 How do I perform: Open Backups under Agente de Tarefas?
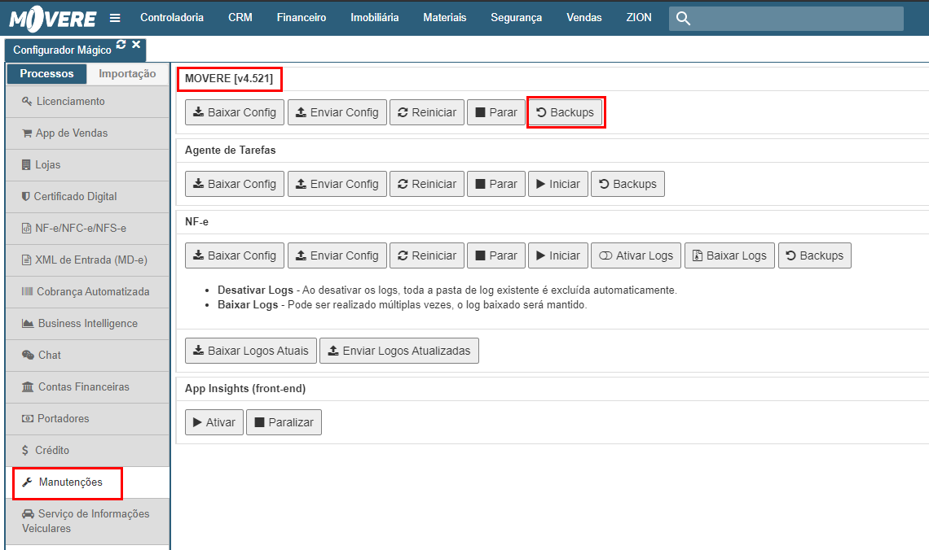(627, 184)
